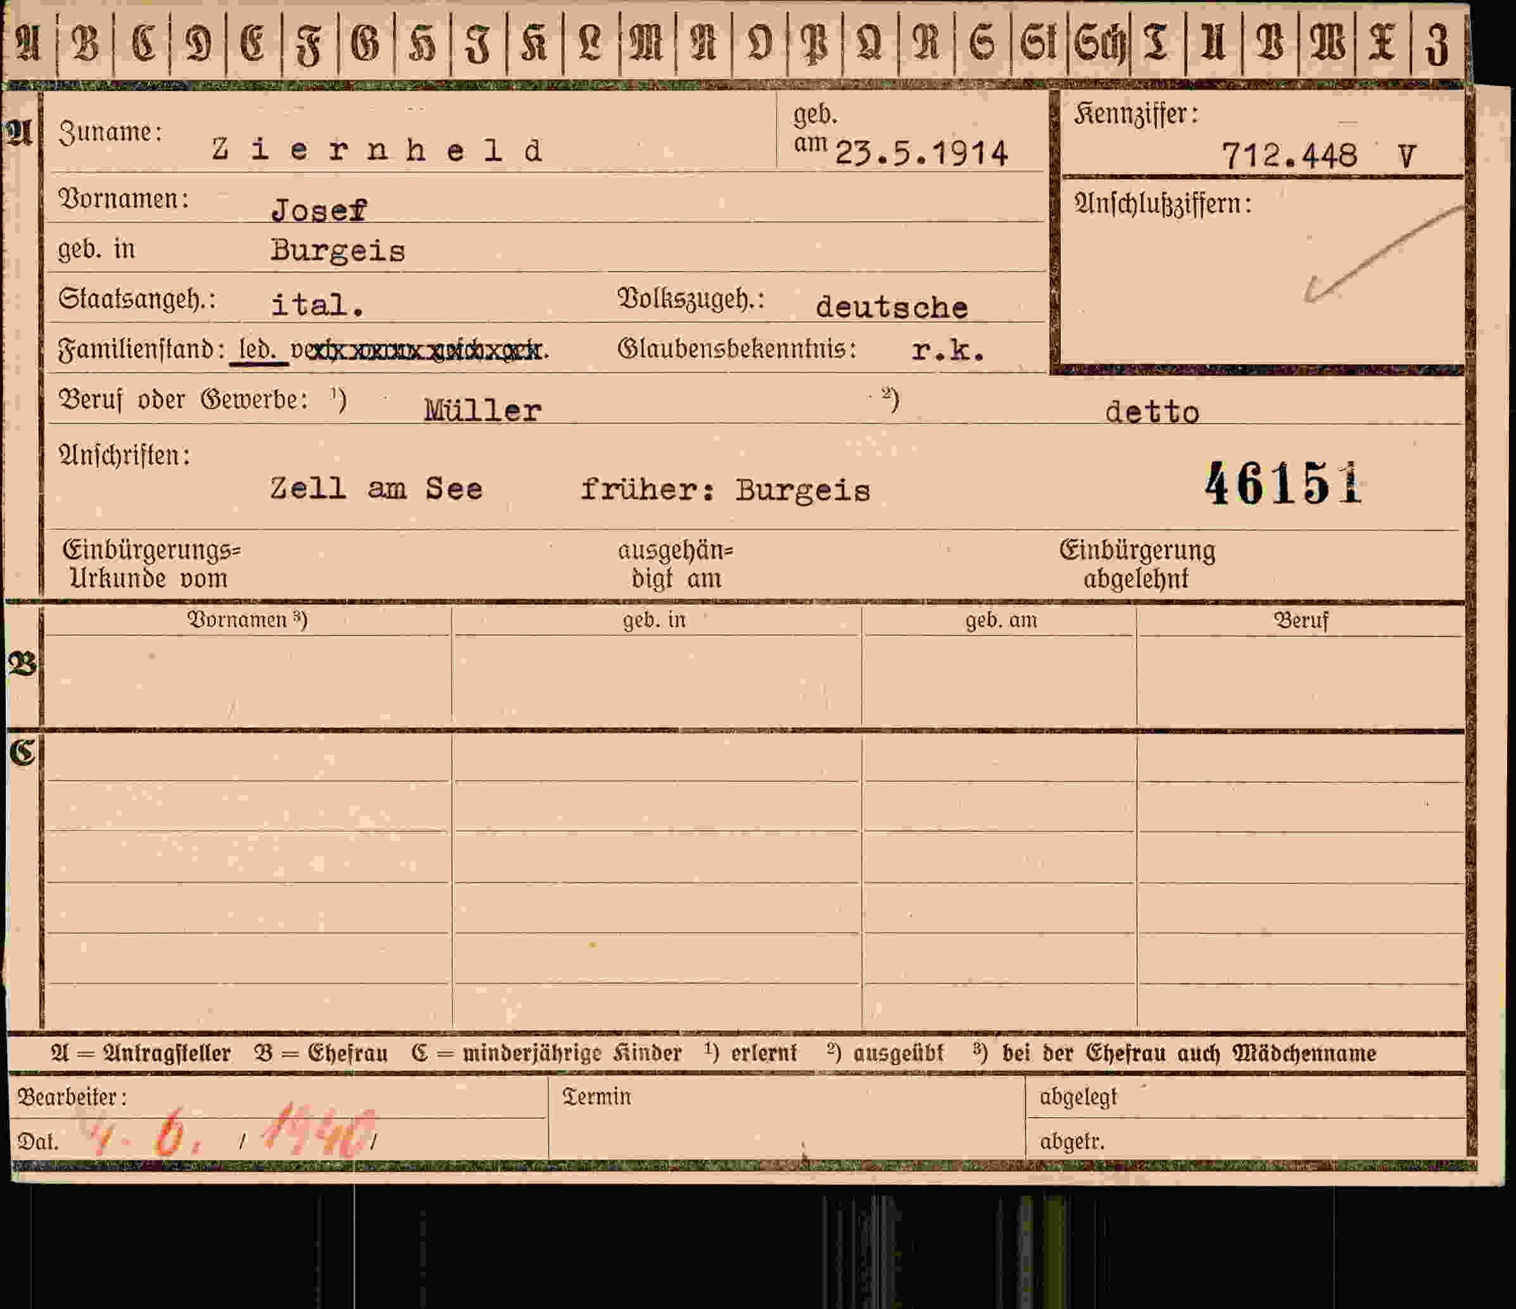Click the footnote "1) erlernt"
This screenshot has height=1309, width=1516.
click(750, 1053)
